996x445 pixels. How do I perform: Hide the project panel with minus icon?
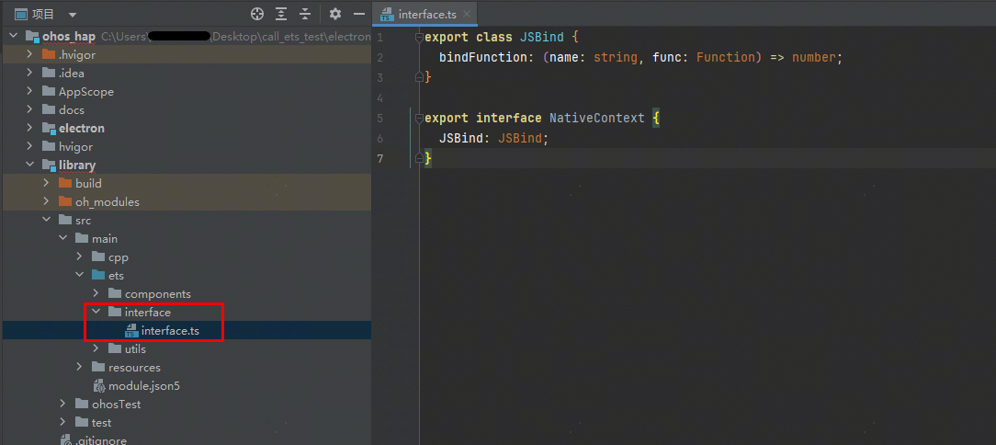[x=359, y=14]
